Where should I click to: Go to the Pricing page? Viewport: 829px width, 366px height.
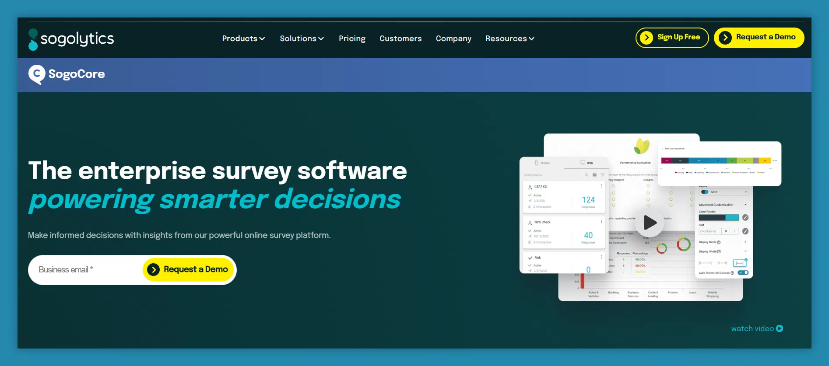tap(352, 38)
